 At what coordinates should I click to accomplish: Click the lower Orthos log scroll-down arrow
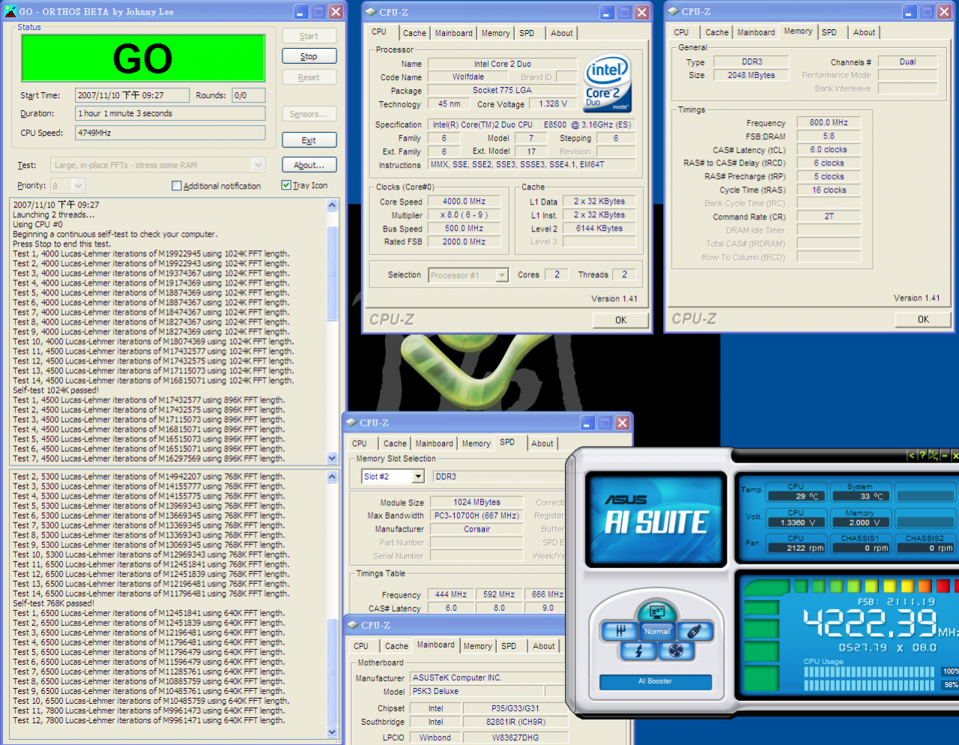(x=333, y=732)
